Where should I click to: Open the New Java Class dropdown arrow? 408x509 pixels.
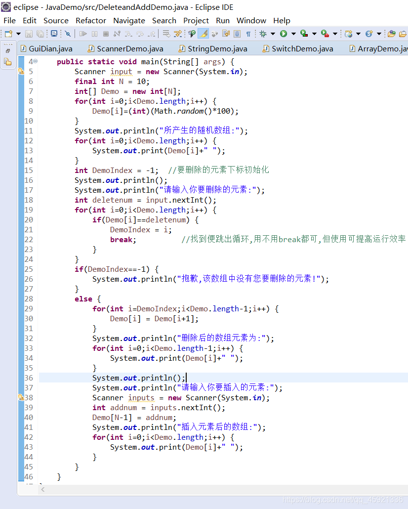point(379,34)
